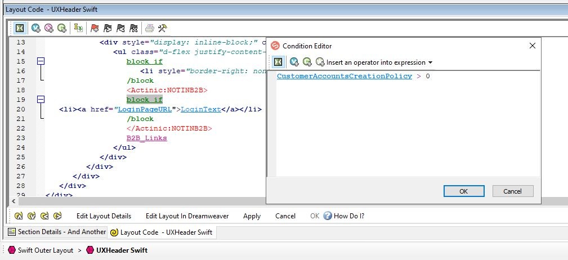Switch to Section Details - And Another tab
568x260 pixels.
(x=57, y=232)
